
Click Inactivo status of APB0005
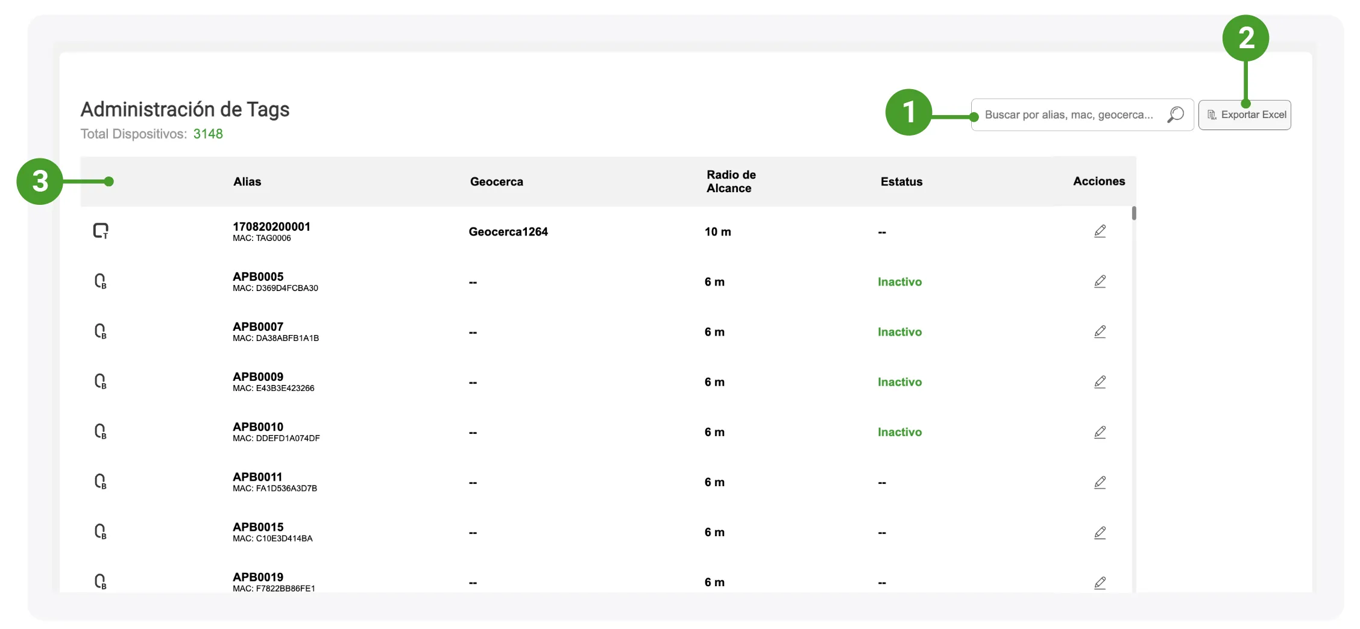pyautogui.click(x=899, y=281)
